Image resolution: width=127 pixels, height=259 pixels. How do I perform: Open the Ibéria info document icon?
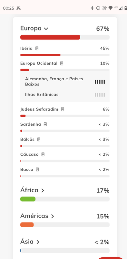[37, 48]
